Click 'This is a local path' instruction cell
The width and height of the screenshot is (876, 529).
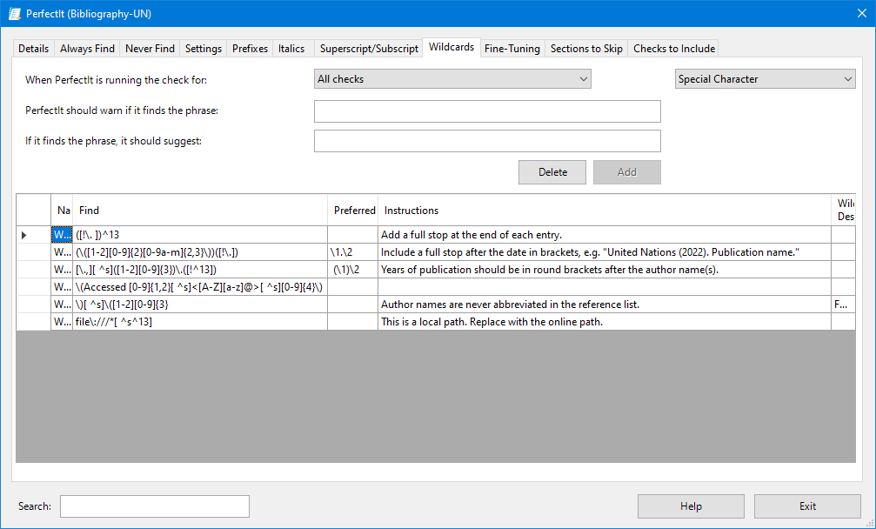[605, 321]
